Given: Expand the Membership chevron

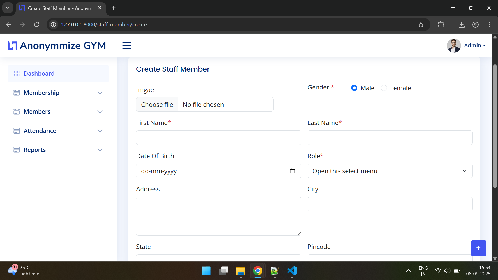Looking at the screenshot, I should [100, 93].
